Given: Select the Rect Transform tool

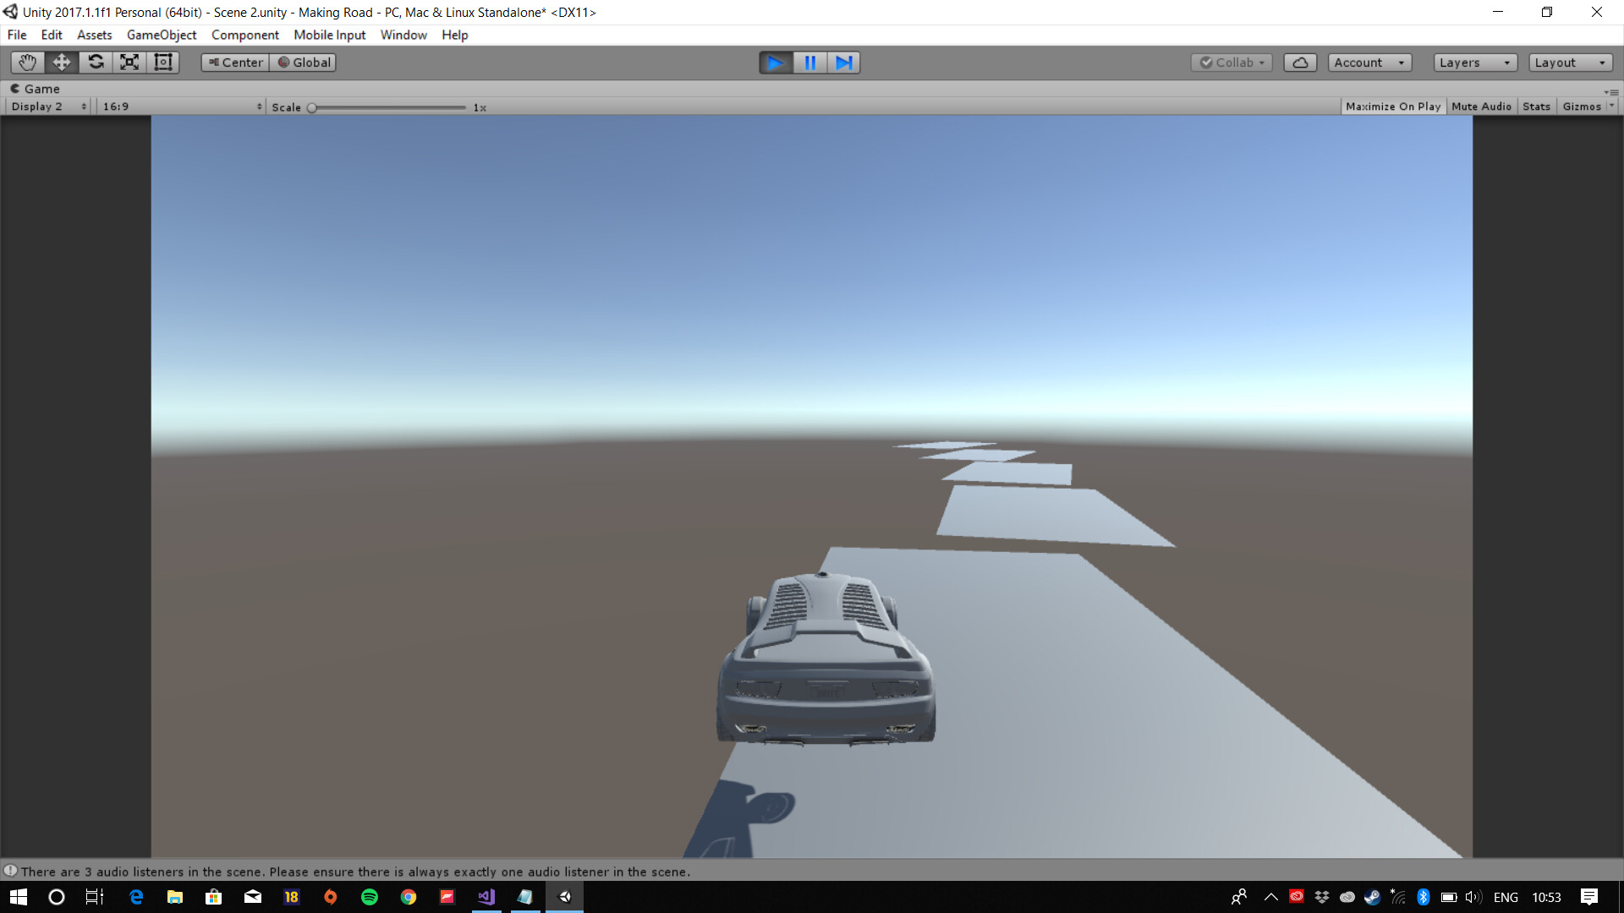Looking at the screenshot, I should coord(162,62).
